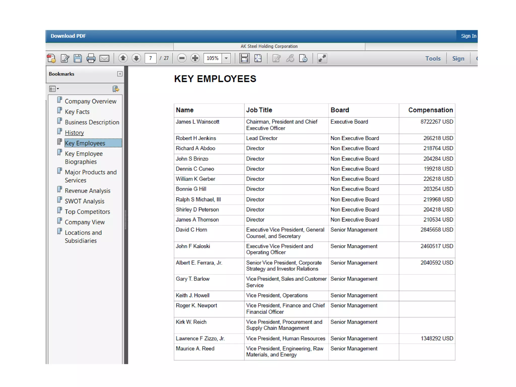
Task: Zoom in with the plus button
Action: pyautogui.click(x=195, y=58)
